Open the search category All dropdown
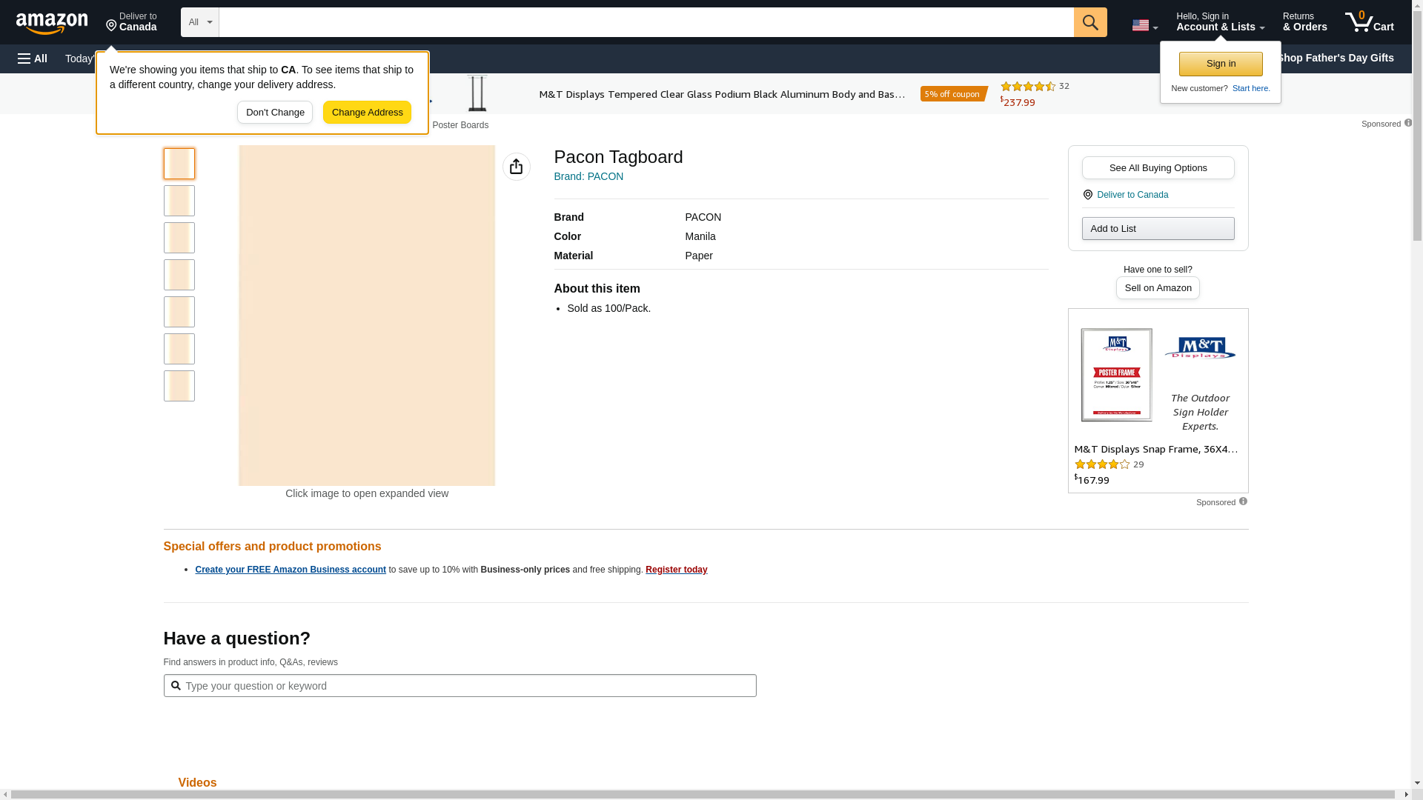The width and height of the screenshot is (1423, 800). coord(199,22)
